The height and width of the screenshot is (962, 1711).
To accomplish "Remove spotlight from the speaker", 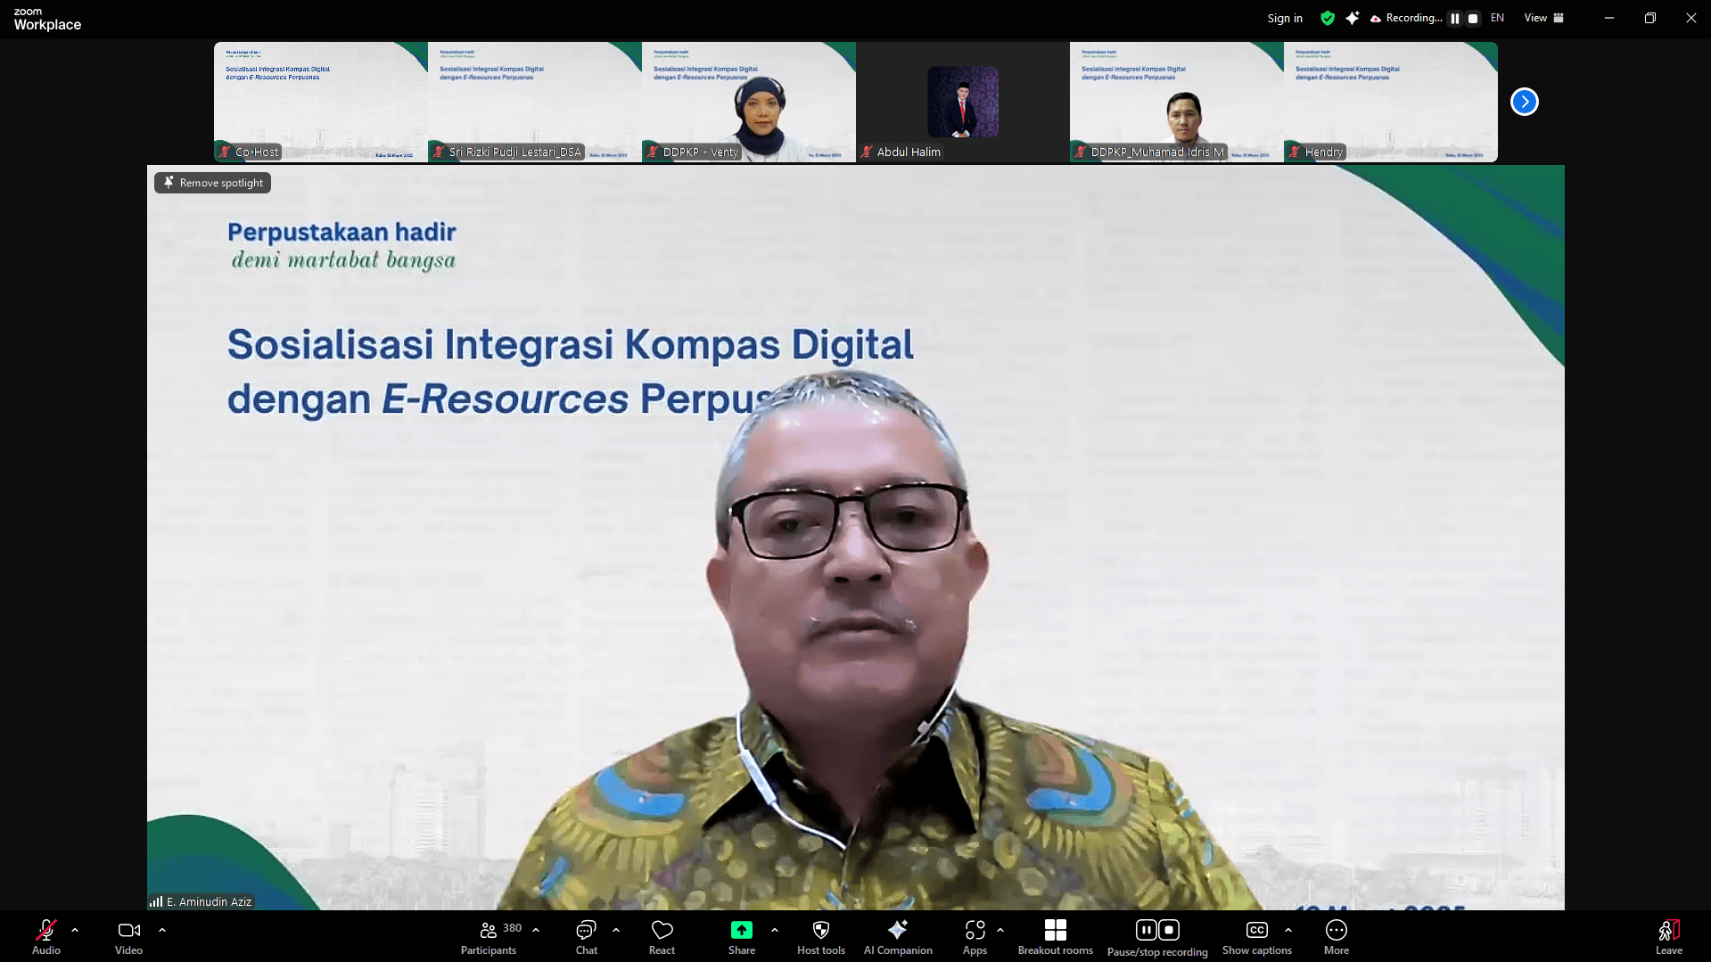I will point(213,183).
